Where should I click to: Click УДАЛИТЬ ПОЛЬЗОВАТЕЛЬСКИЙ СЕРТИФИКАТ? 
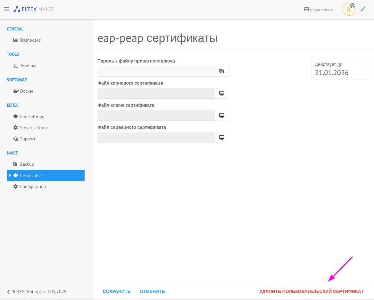[312, 291]
